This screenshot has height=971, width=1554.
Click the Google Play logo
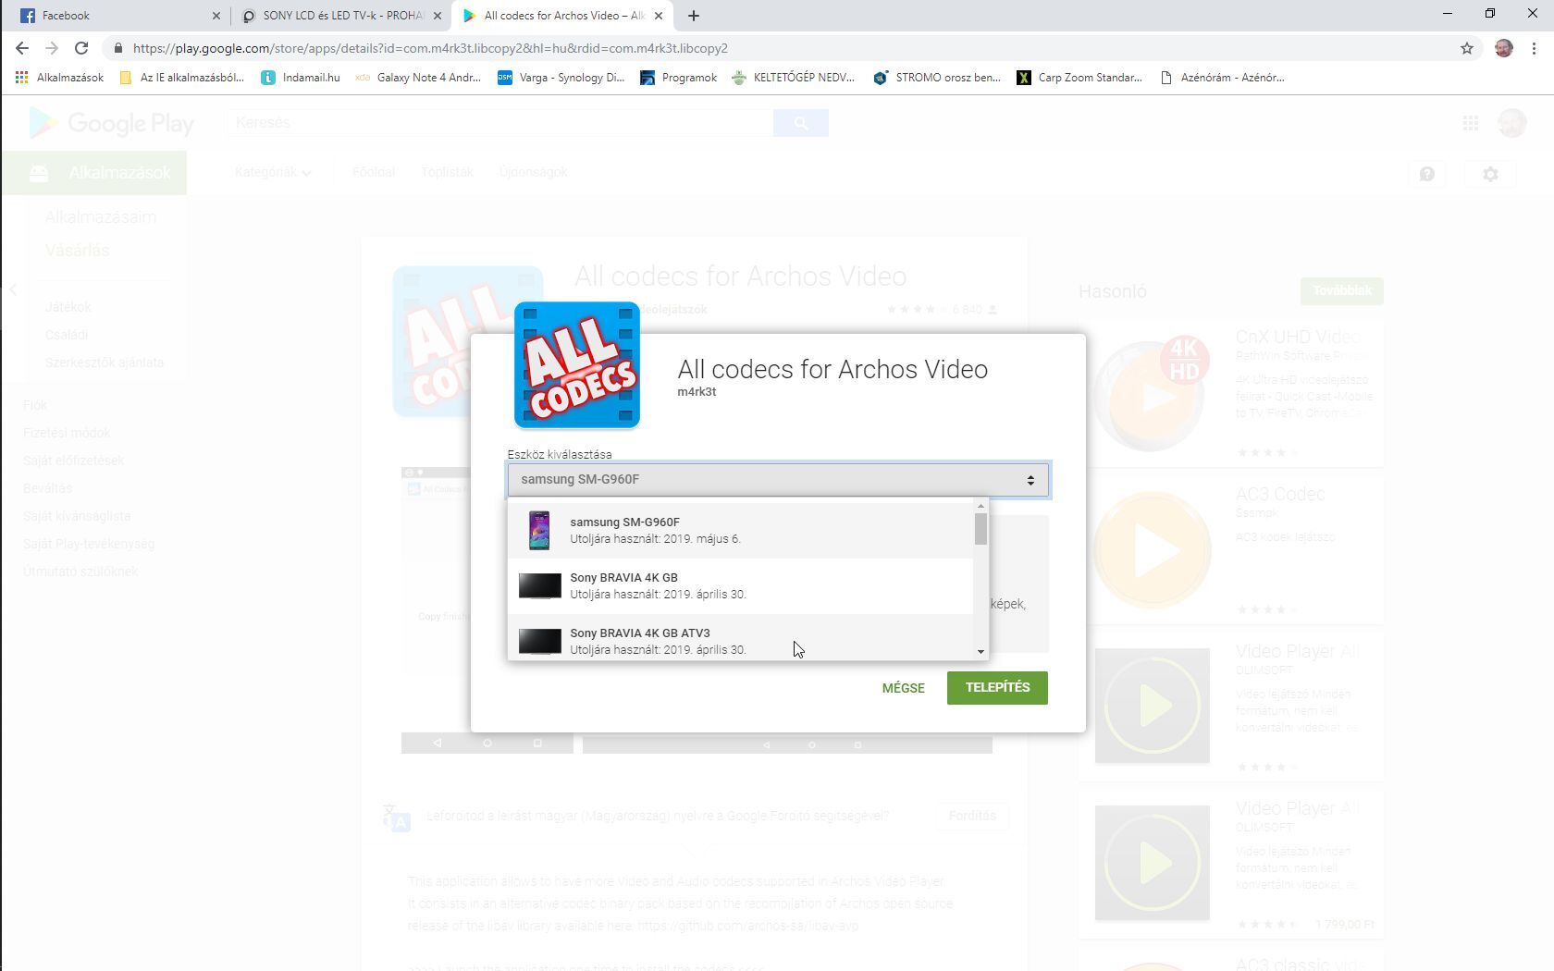[x=112, y=123]
